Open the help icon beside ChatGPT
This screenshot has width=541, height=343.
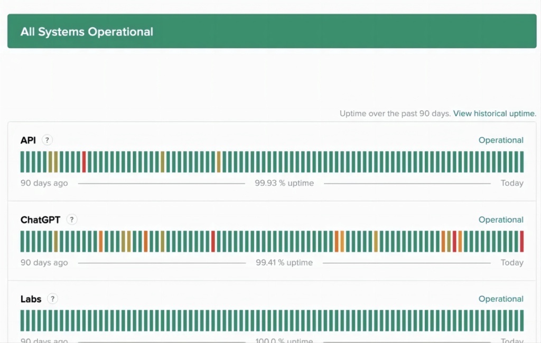[x=72, y=220]
